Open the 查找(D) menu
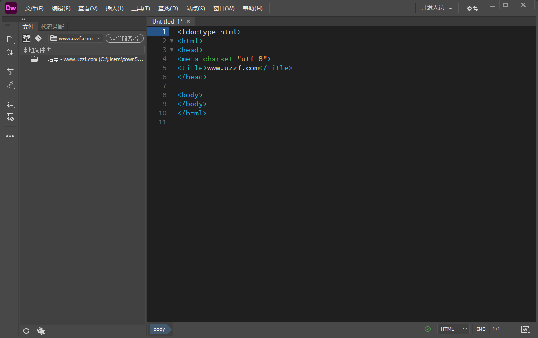The width and height of the screenshot is (538, 338). pyautogui.click(x=168, y=8)
